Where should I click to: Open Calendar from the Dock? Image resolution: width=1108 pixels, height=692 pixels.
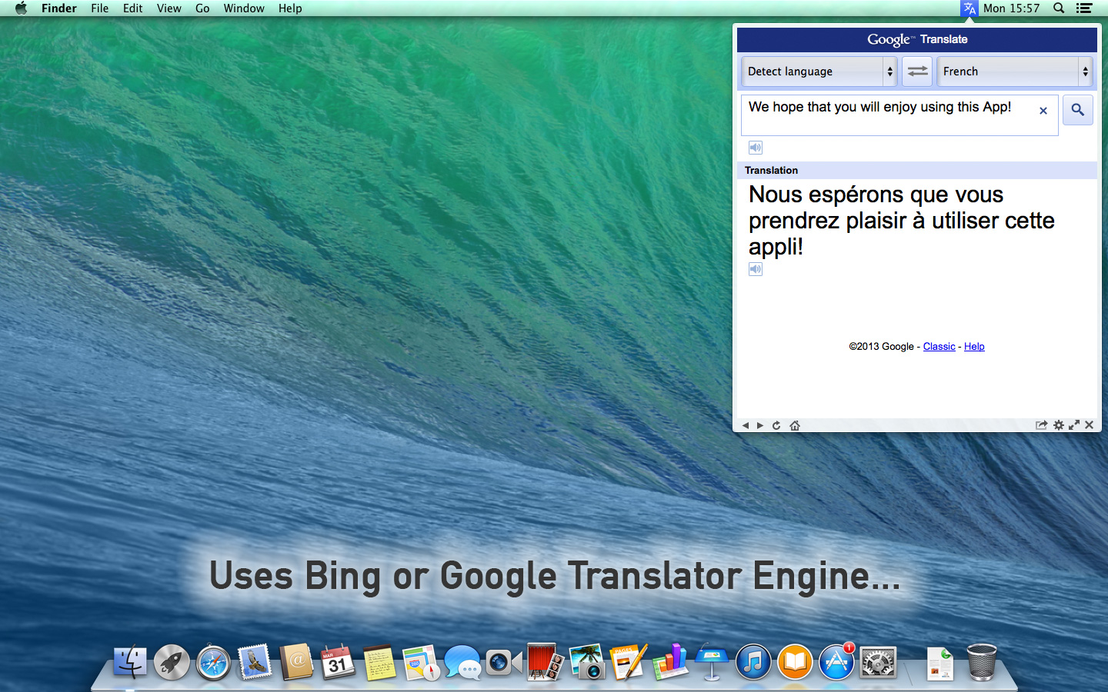coord(338,662)
